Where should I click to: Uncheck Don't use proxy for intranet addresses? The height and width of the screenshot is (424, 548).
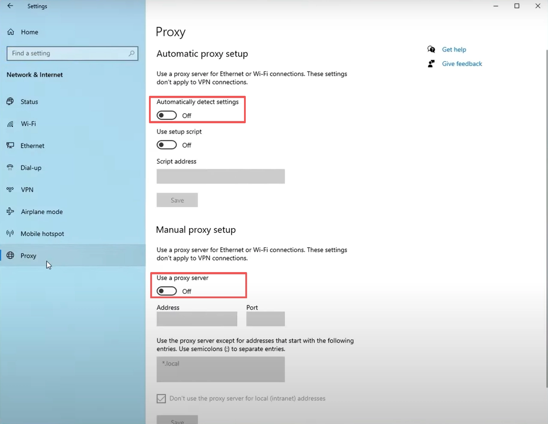pos(161,398)
